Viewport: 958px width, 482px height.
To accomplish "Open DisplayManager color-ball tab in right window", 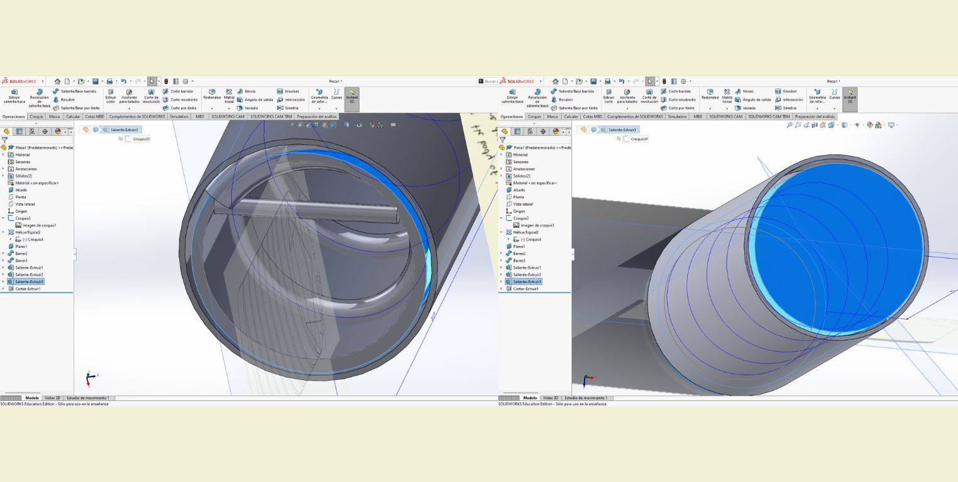I will 556,132.
